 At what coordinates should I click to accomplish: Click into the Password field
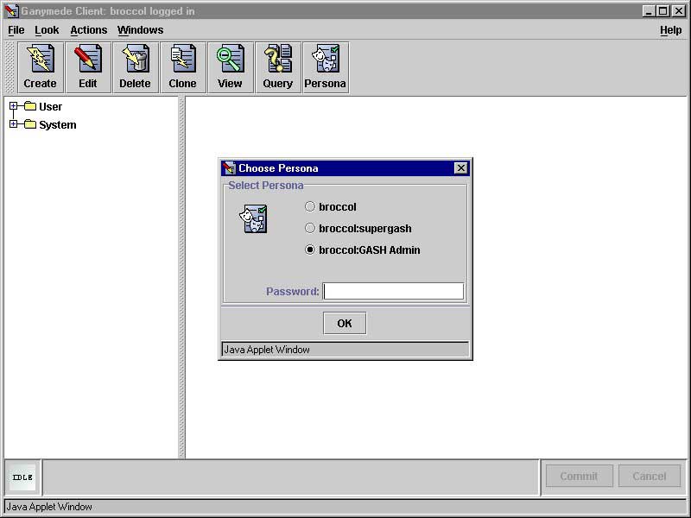point(393,292)
